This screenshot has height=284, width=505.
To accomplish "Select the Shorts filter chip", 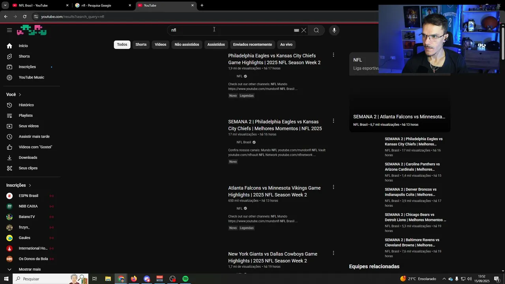I will coord(141,45).
